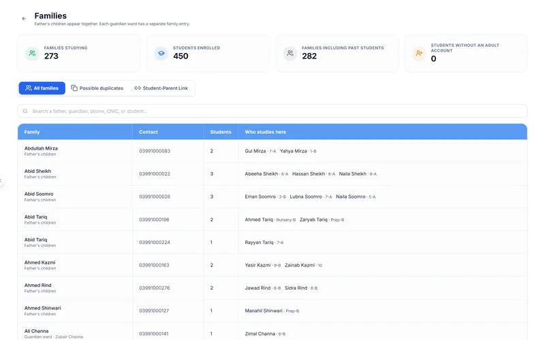Open the Student-Parent Link tab
This screenshot has width=545, height=340.
161,88
